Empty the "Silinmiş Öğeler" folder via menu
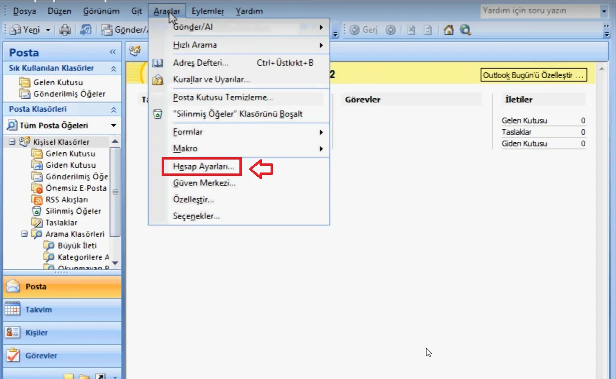This screenshot has height=379, width=616. (x=237, y=115)
